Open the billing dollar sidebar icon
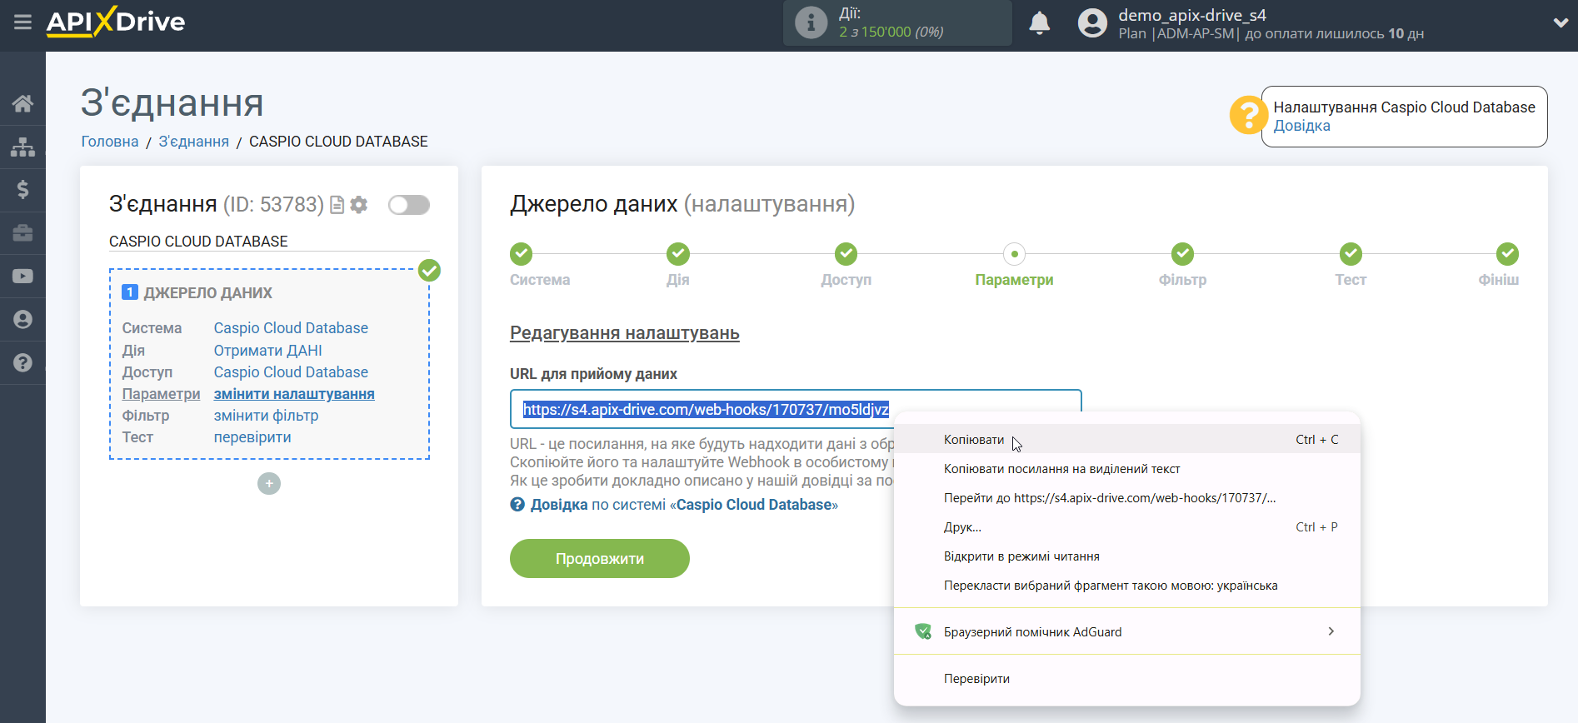 tap(22, 190)
